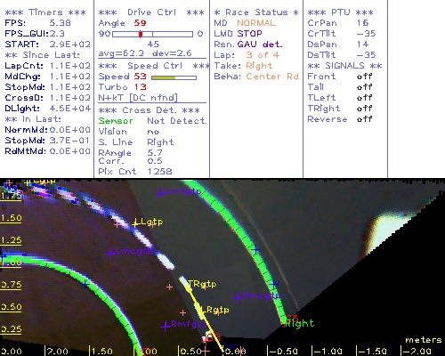
Task: Click the Race Status section header
Action: pyautogui.click(x=256, y=12)
